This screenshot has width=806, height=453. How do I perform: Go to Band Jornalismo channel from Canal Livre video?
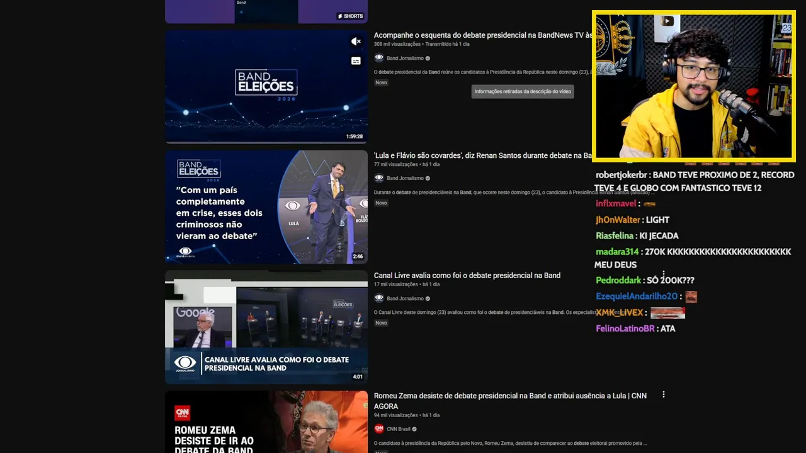pyautogui.click(x=406, y=298)
